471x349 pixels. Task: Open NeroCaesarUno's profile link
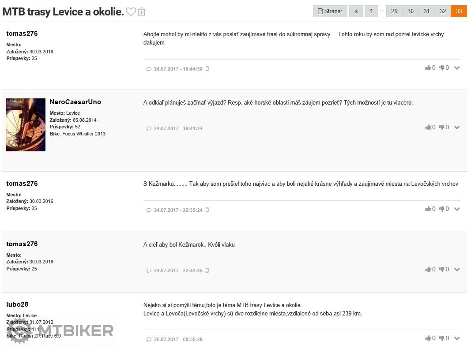click(75, 102)
